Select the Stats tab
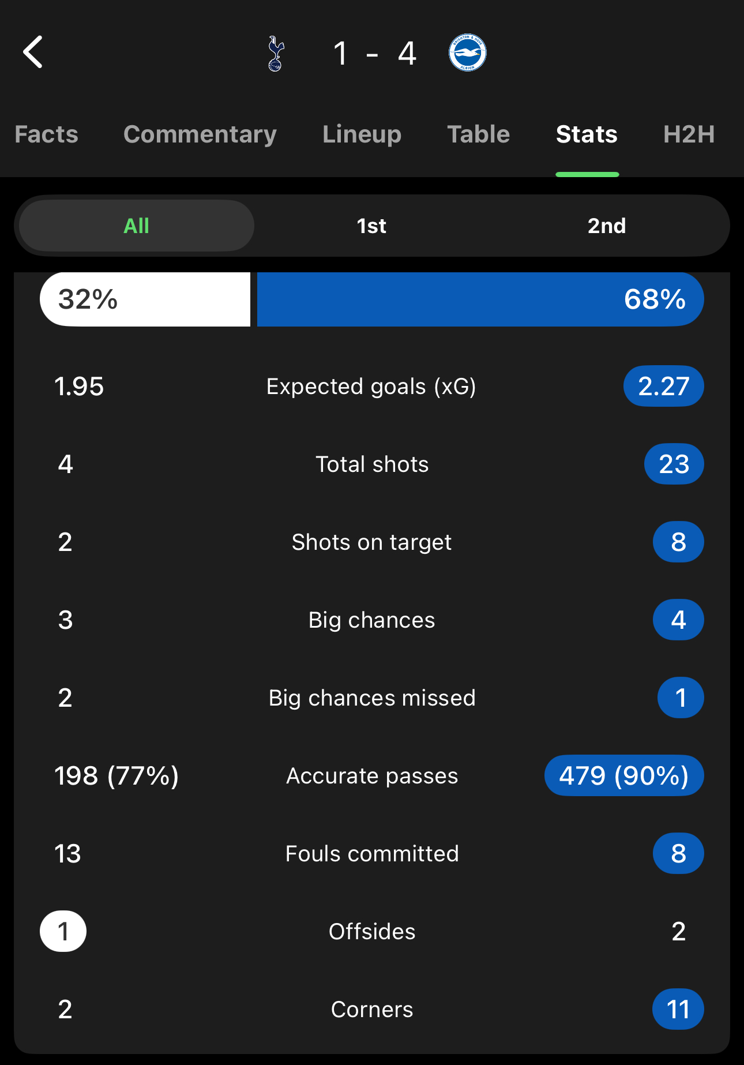The image size is (744, 1065). [x=587, y=134]
